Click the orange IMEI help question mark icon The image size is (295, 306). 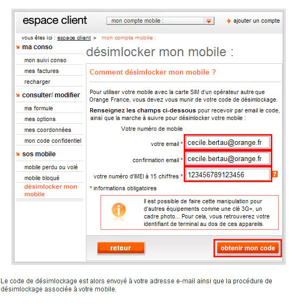tap(274, 174)
